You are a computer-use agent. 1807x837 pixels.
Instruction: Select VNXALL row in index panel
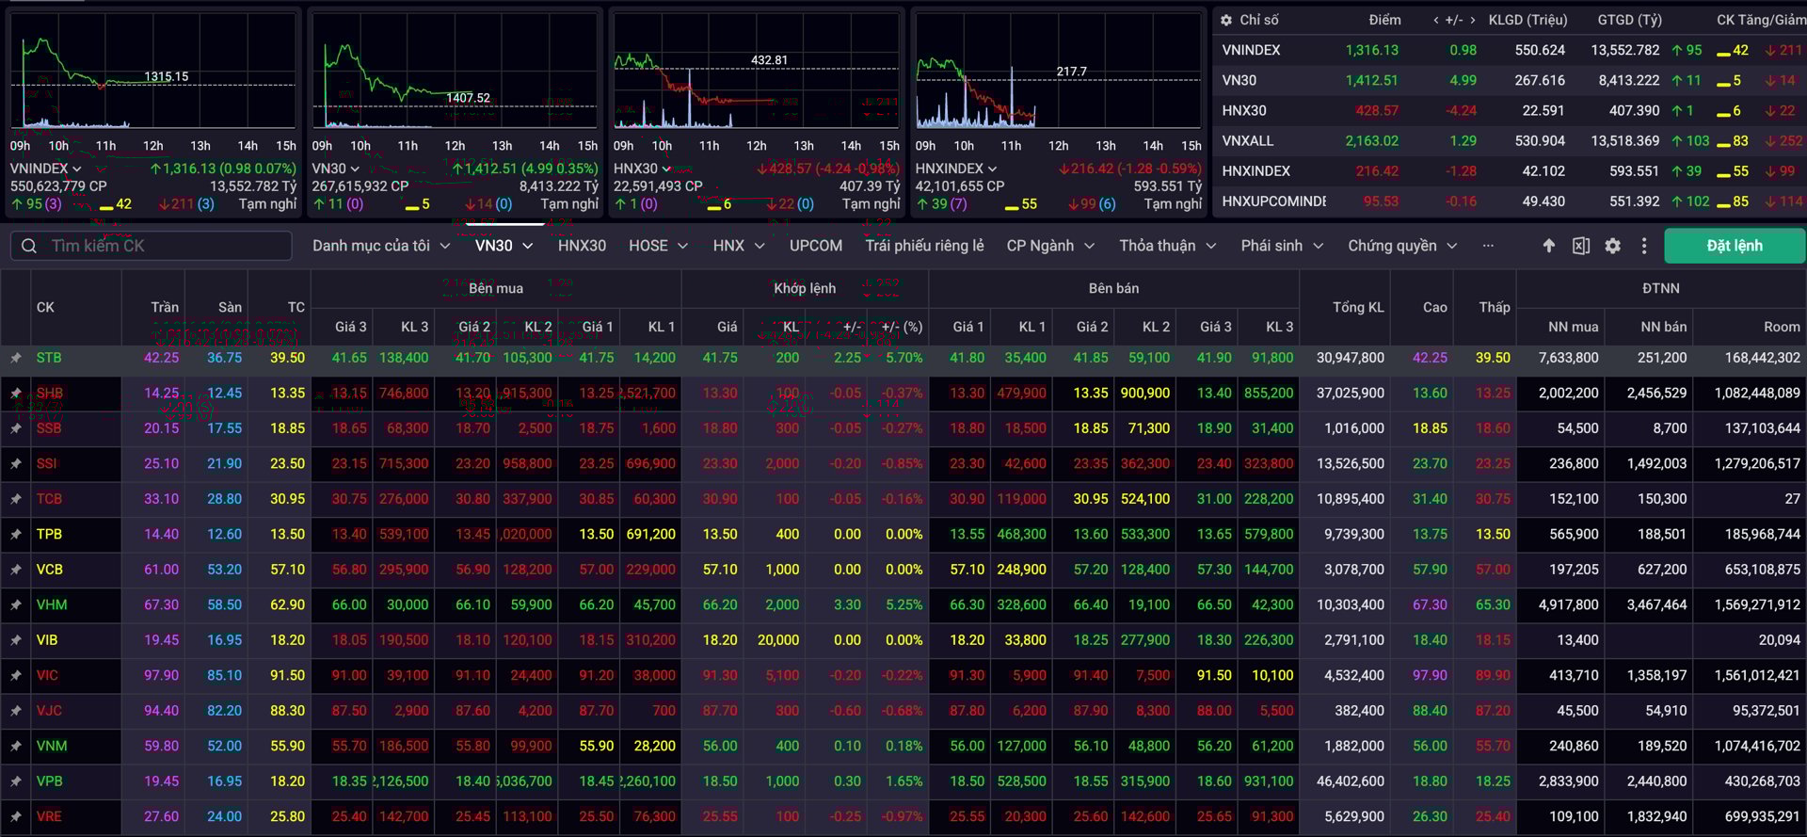(1510, 141)
